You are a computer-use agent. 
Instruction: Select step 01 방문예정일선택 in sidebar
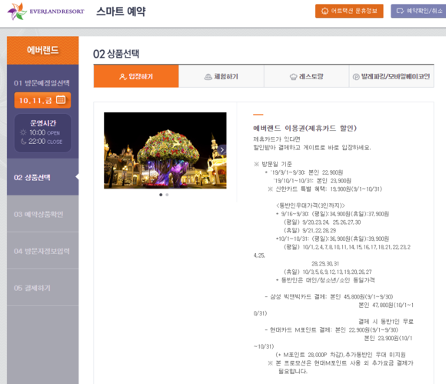42,83
